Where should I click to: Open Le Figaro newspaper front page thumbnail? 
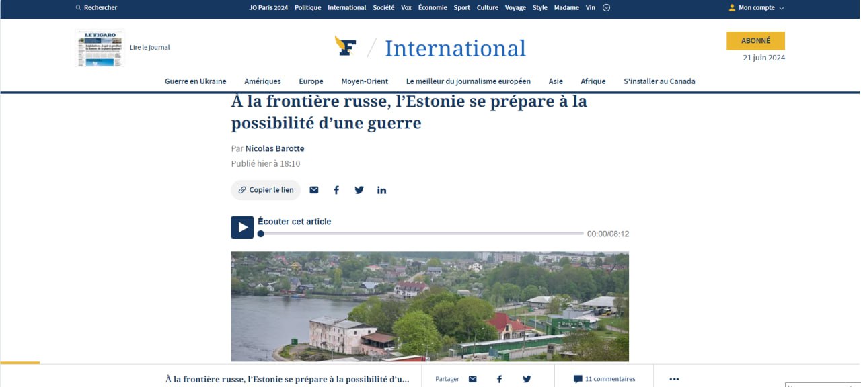coord(100,48)
